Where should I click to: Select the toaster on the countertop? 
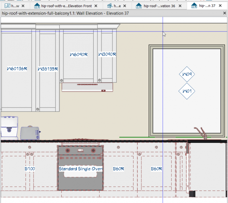[30, 133]
